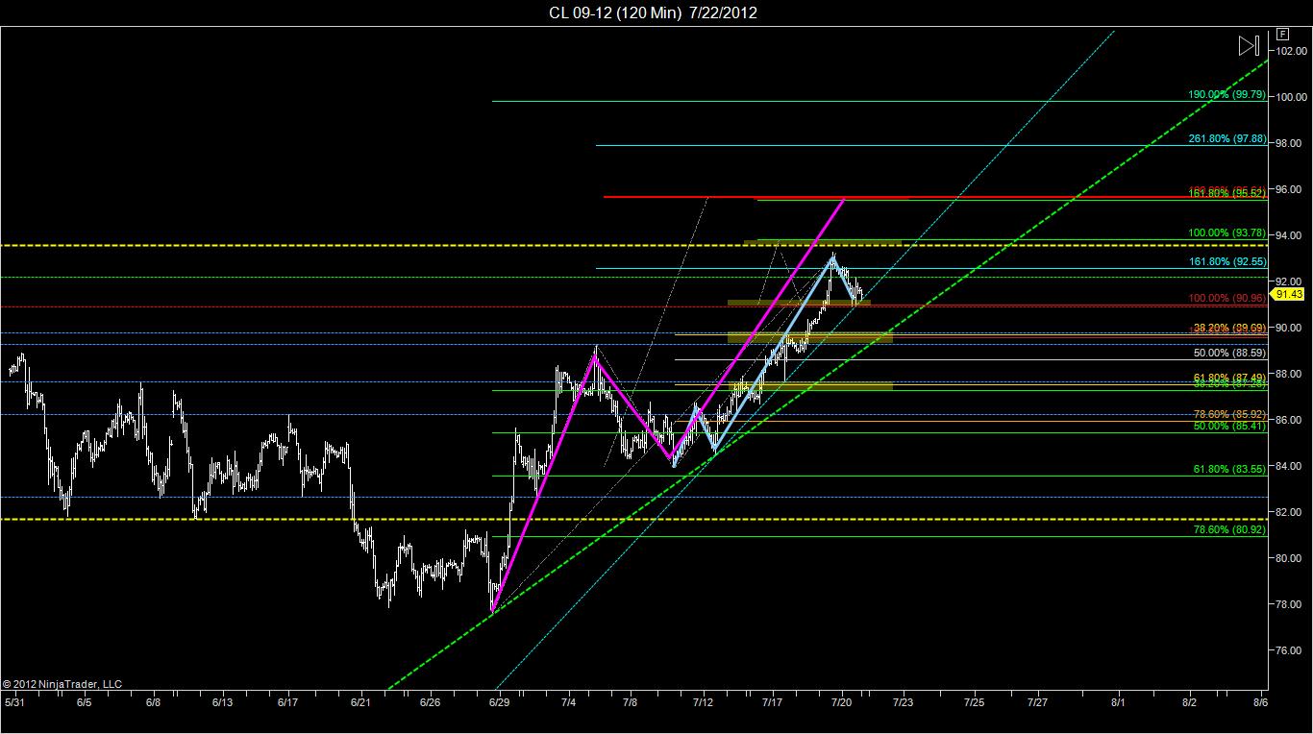Click the 6/21 date on the time axis
Screen dimensions: 1313x734
coord(360,702)
